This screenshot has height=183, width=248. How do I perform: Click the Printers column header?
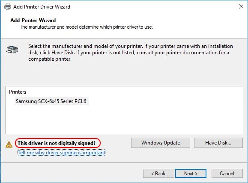[18, 92]
